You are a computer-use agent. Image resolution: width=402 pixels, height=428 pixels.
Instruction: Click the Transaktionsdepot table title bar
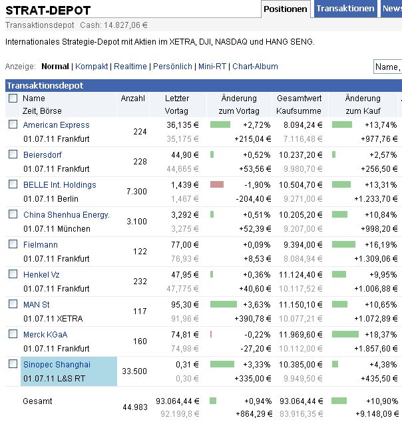coord(204,85)
